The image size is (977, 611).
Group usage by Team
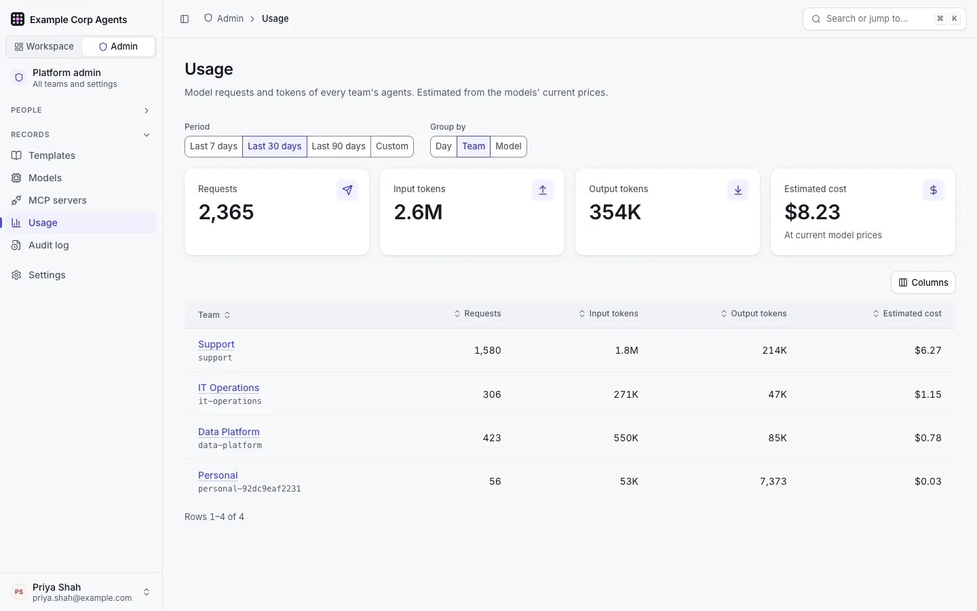tap(474, 147)
